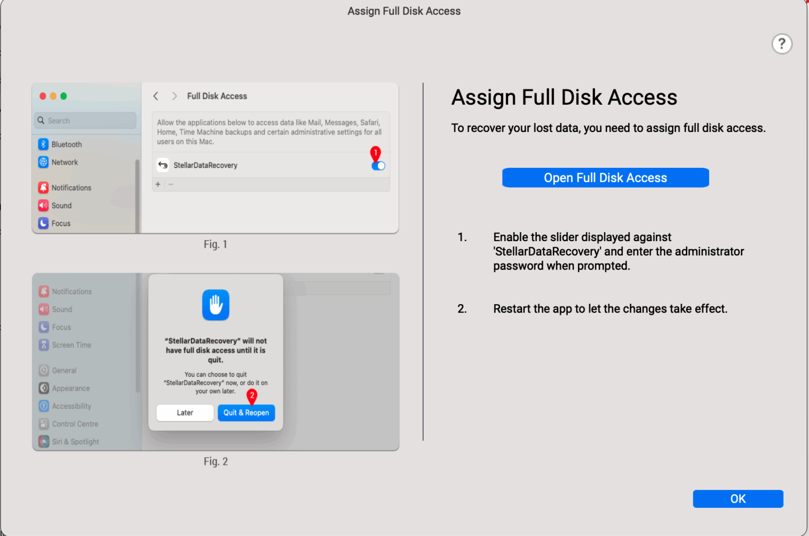The image size is (809, 536).
Task: Click the Sound speaker icon in Fig. 1
Action: click(43, 205)
